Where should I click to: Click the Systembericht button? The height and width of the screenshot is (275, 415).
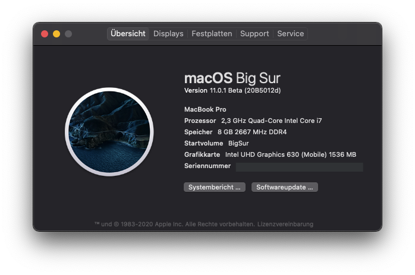click(215, 187)
